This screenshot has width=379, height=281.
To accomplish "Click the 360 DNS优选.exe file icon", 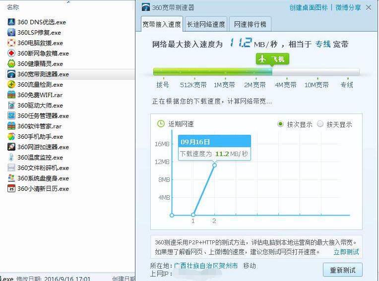I will click(11, 22).
